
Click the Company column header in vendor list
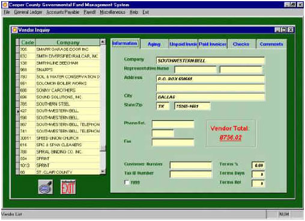[x=68, y=43]
